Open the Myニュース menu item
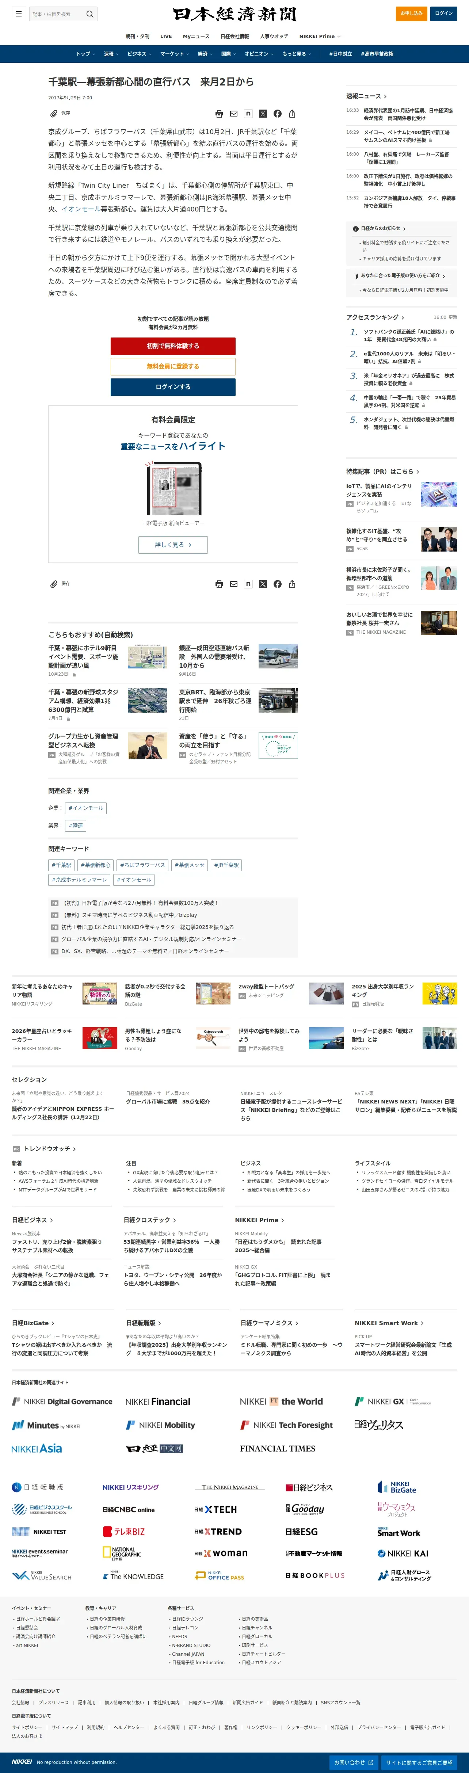469x1773 pixels. 196,37
